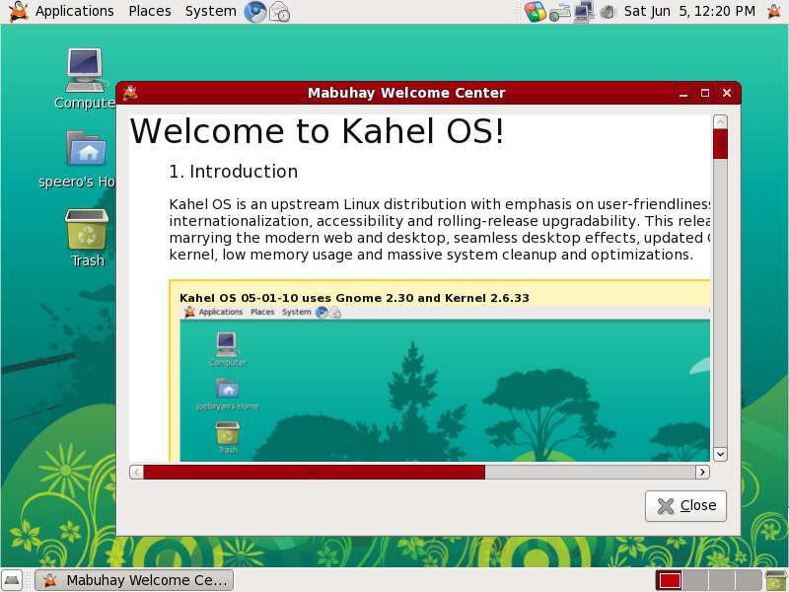Switch to the second workspace in the switcher
Viewport: 789px width, 592px height.
[x=694, y=580]
